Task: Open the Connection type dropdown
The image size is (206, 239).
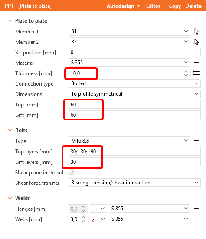Action: coord(134,83)
